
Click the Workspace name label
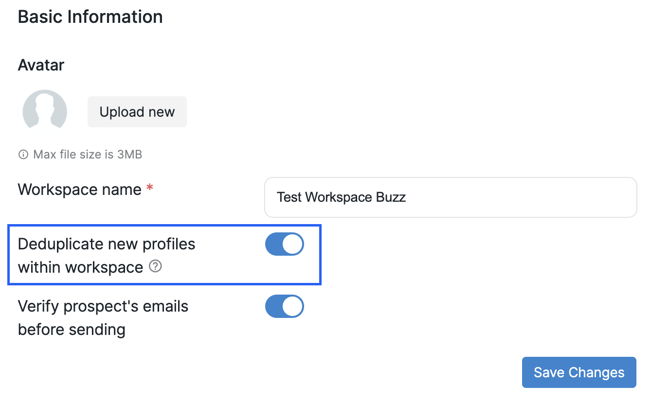click(x=79, y=190)
